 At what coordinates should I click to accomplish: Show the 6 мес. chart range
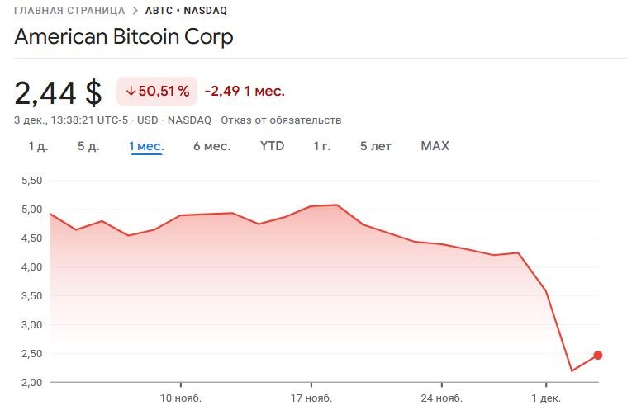(212, 146)
